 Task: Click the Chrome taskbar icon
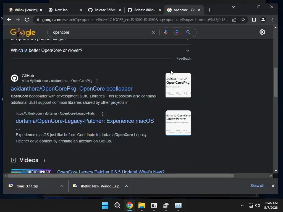point(129,205)
